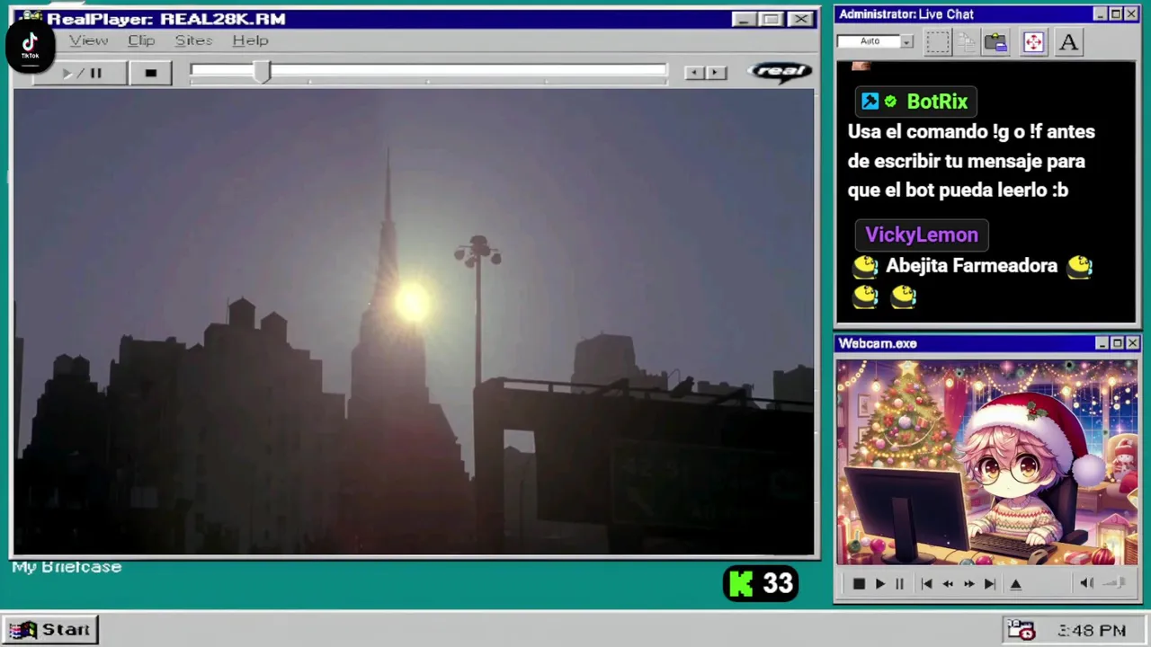Click the Webcam.exe volume slider

click(1115, 583)
